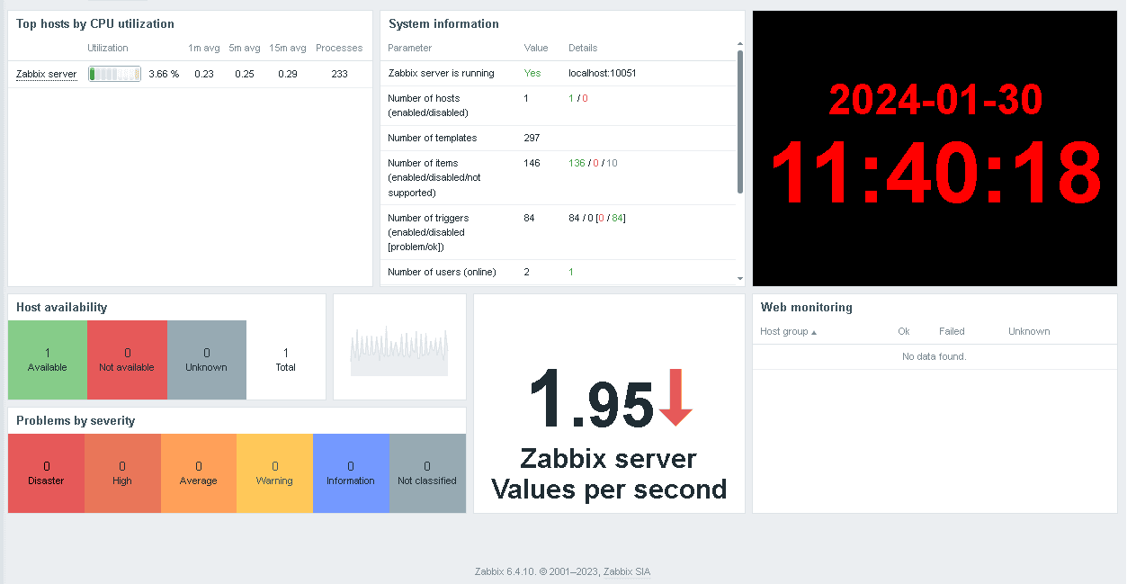Click the Processes value 233
The width and height of the screenshot is (1127, 584).
click(x=339, y=74)
